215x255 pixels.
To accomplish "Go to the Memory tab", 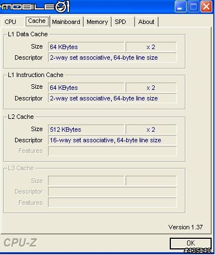I will 97,22.
